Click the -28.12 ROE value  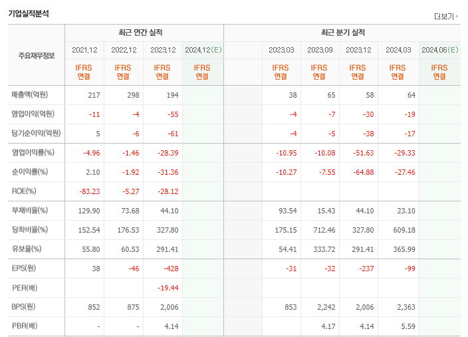point(168,191)
